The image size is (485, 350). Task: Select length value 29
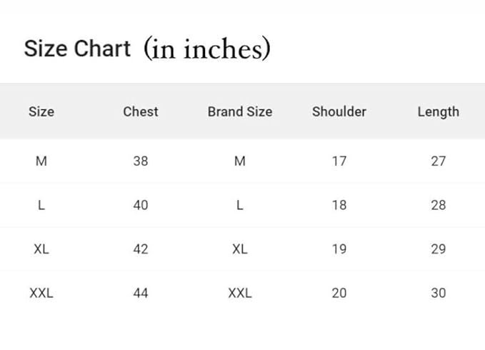click(439, 249)
